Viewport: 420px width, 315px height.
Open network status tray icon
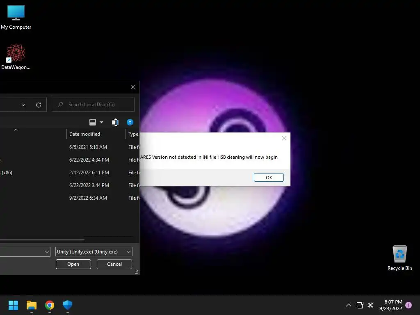tap(360, 305)
